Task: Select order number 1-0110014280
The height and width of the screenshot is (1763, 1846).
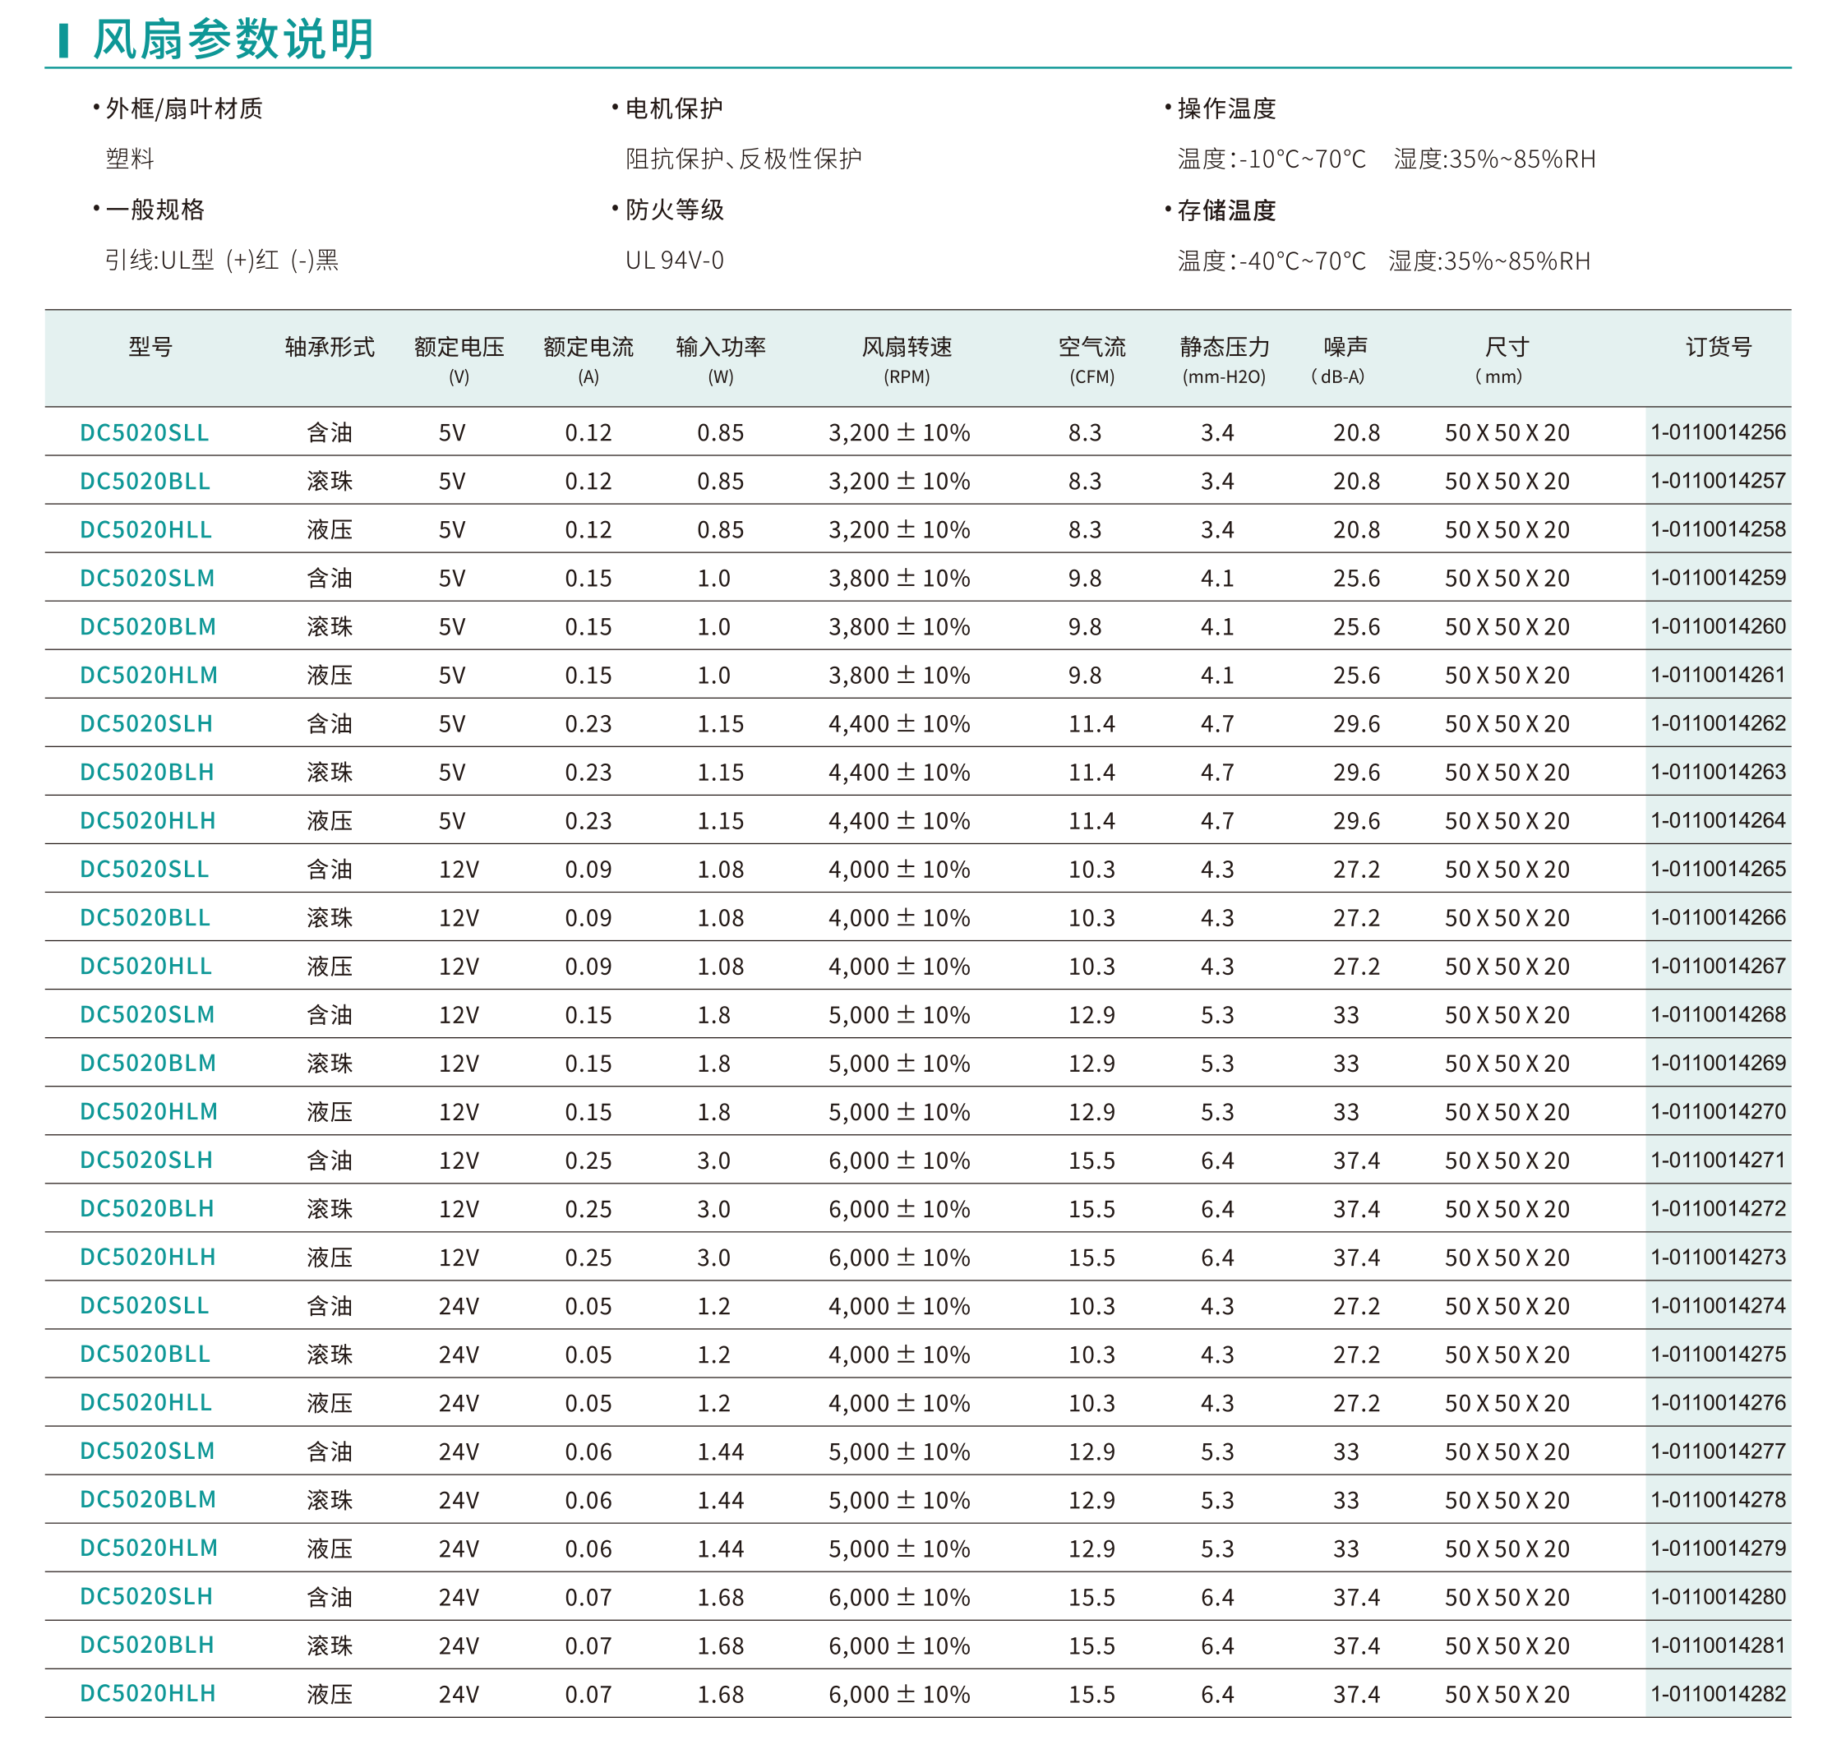Action: [x=1718, y=1598]
